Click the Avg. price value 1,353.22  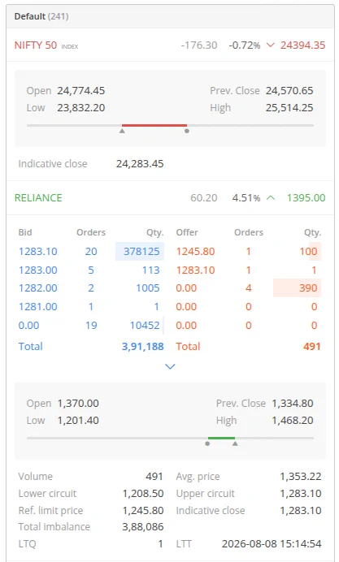301,477
